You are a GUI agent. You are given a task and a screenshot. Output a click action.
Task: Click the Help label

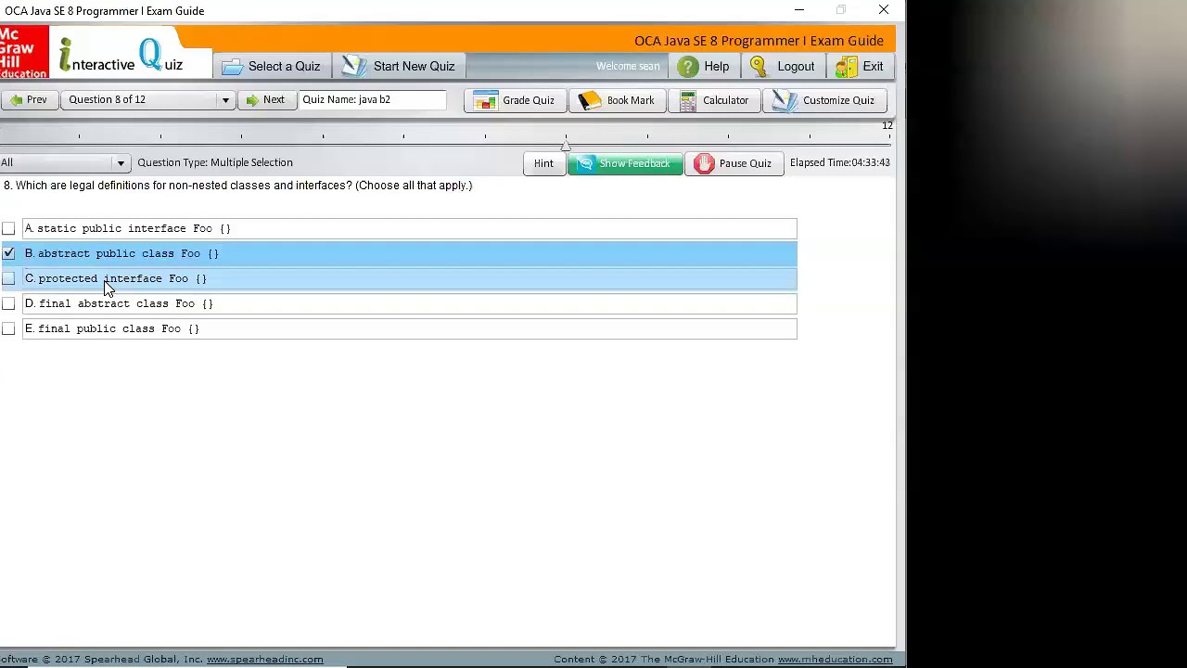coord(716,67)
